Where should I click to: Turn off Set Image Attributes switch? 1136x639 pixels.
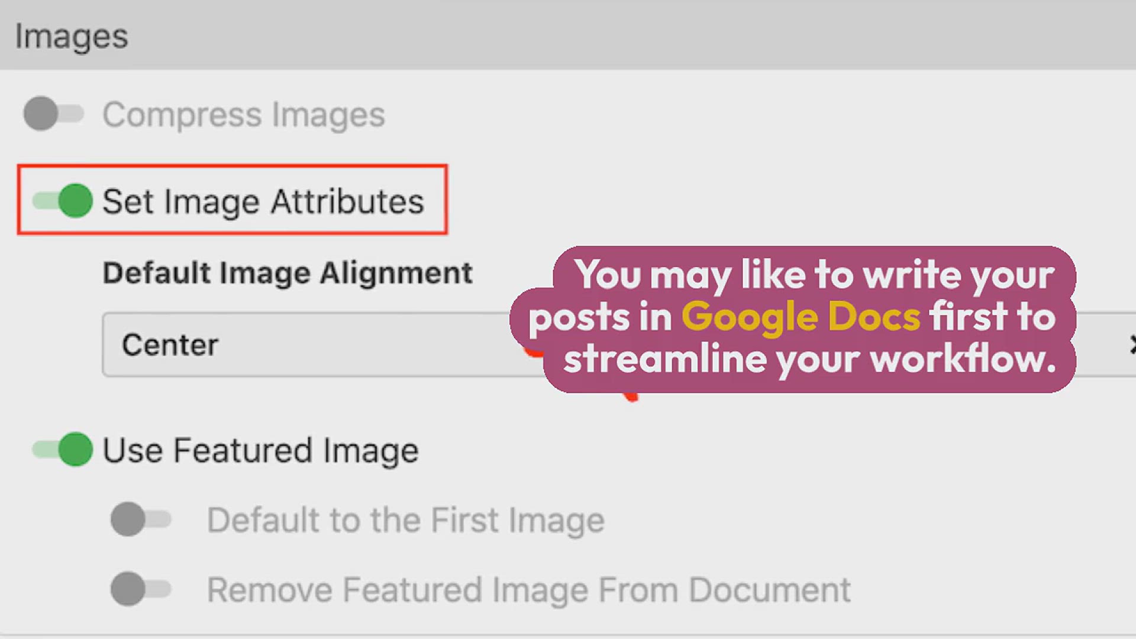tap(62, 201)
